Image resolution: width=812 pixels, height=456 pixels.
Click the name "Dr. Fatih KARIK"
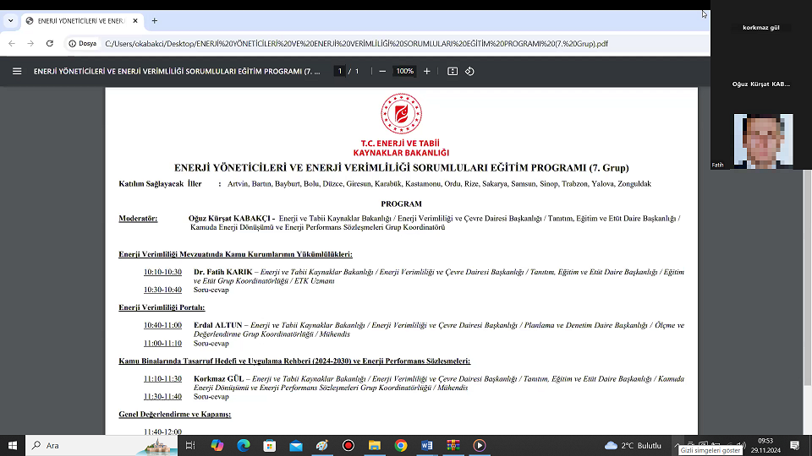pos(223,272)
